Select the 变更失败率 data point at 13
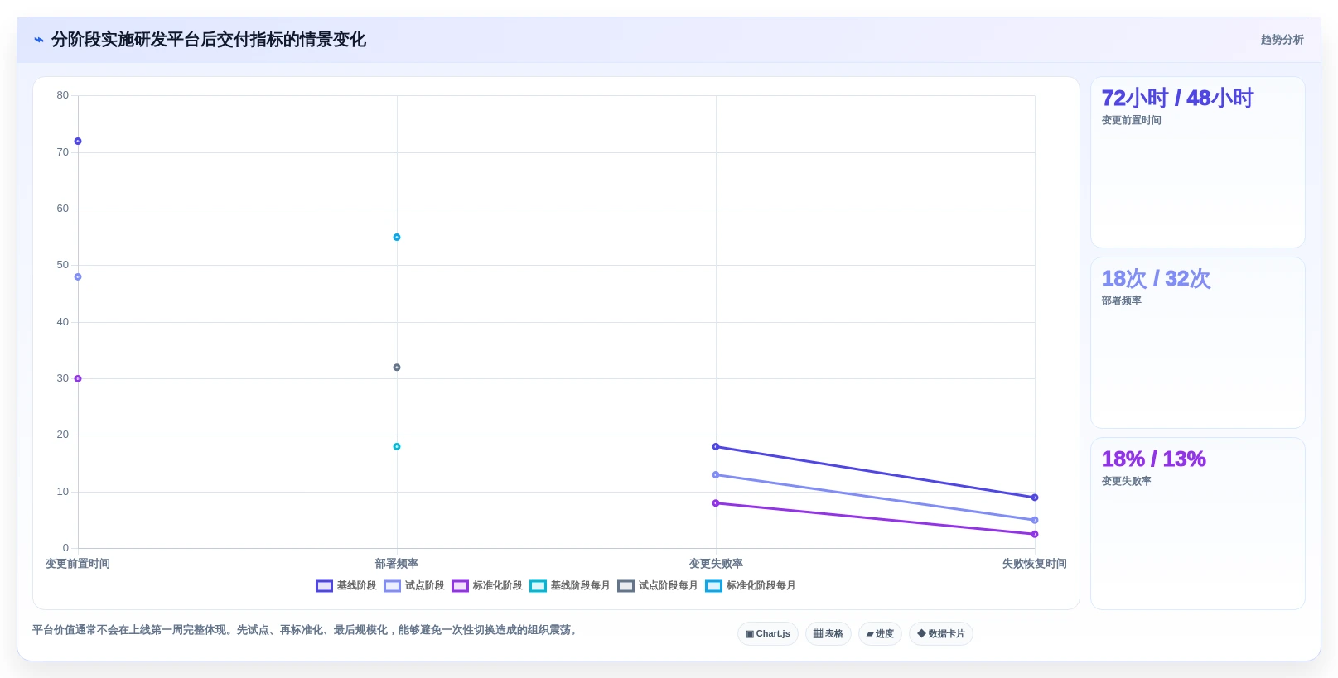 tap(716, 475)
